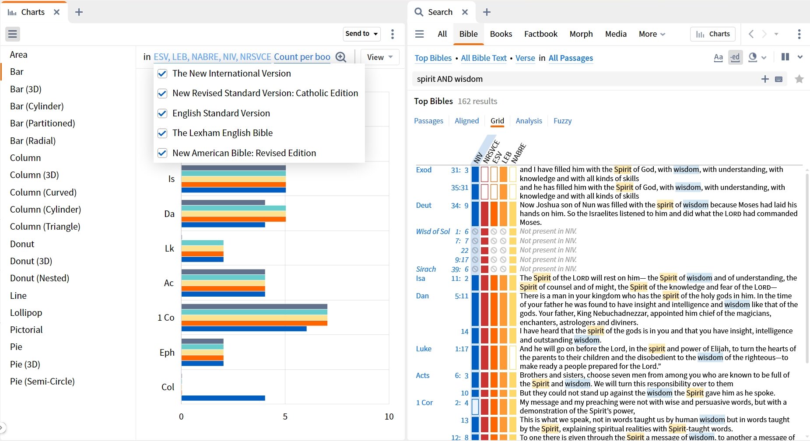Screen dimensions: 810x441
Task: Click the zoom magnifier icon in chart toolbar
Action: click(340, 57)
